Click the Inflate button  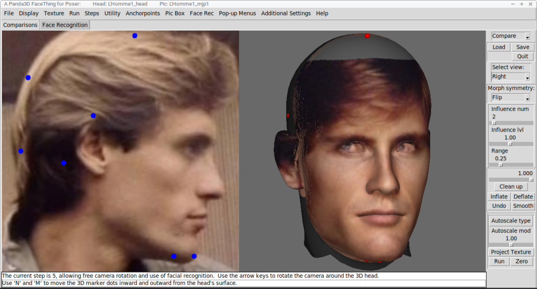[x=499, y=197]
